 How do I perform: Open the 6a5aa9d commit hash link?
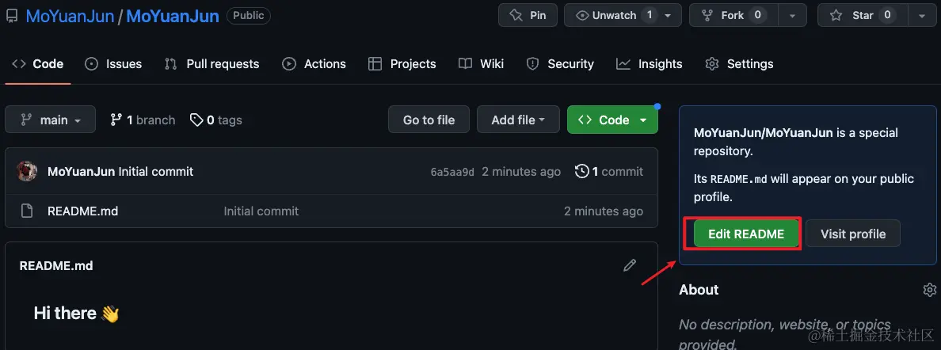[x=452, y=172]
